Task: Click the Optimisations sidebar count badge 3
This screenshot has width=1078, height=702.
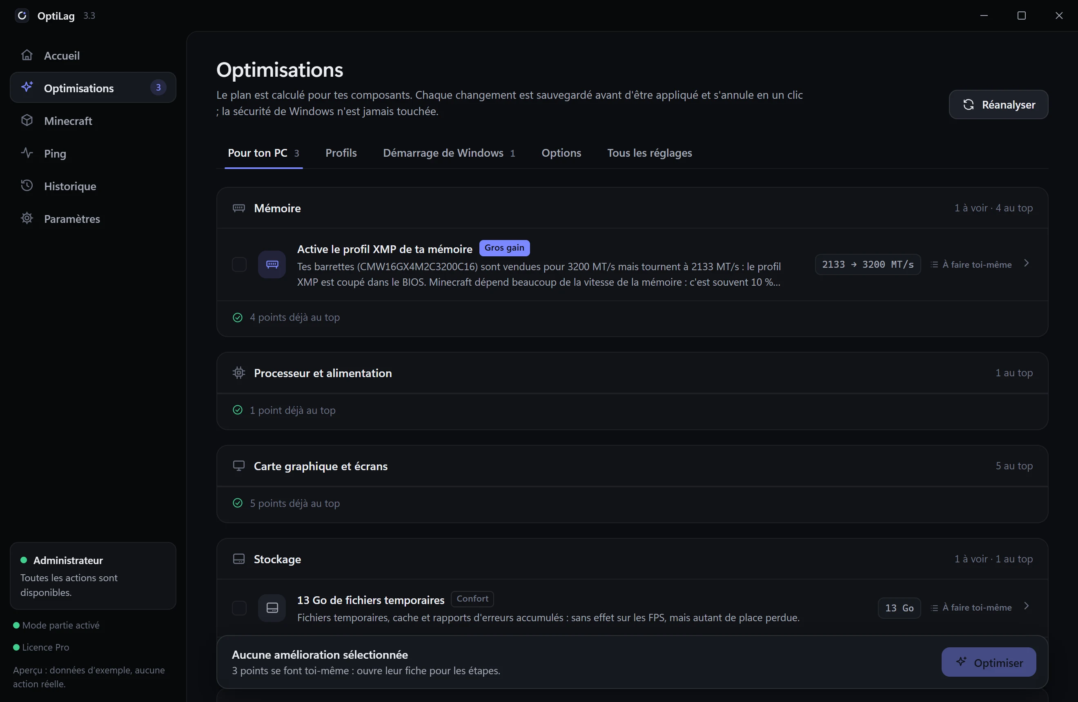Action: tap(158, 87)
